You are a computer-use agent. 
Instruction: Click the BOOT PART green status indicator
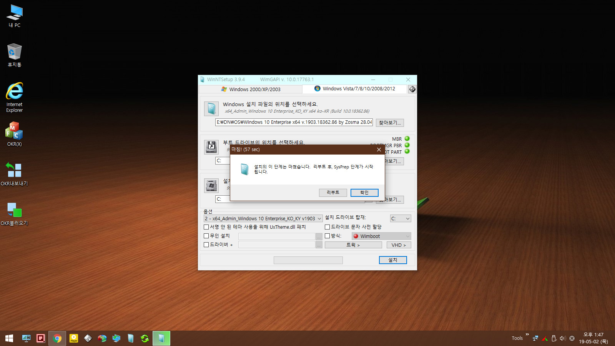pos(407,151)
